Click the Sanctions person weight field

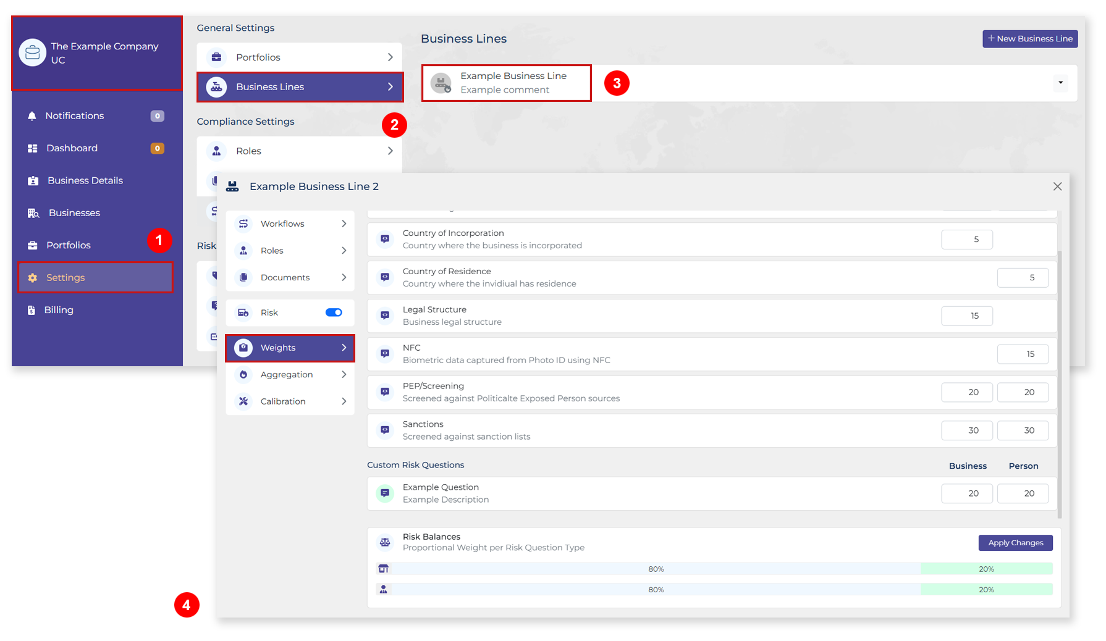pos(1023,430)
